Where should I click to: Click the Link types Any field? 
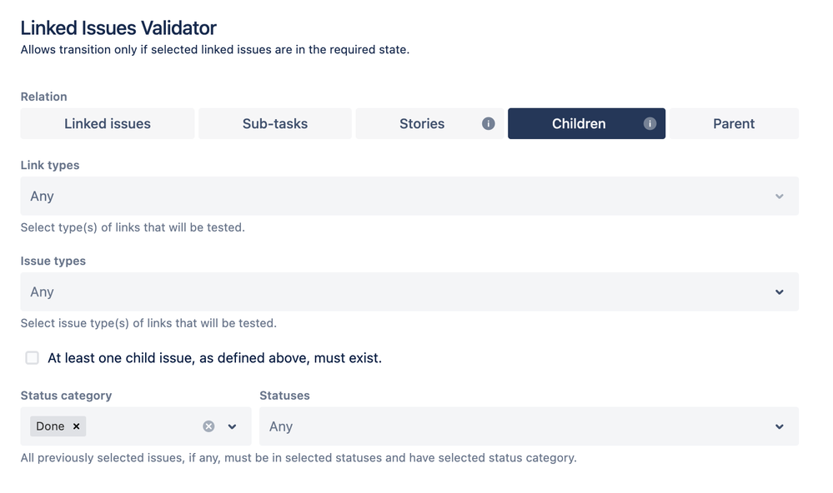pos(409,197)
